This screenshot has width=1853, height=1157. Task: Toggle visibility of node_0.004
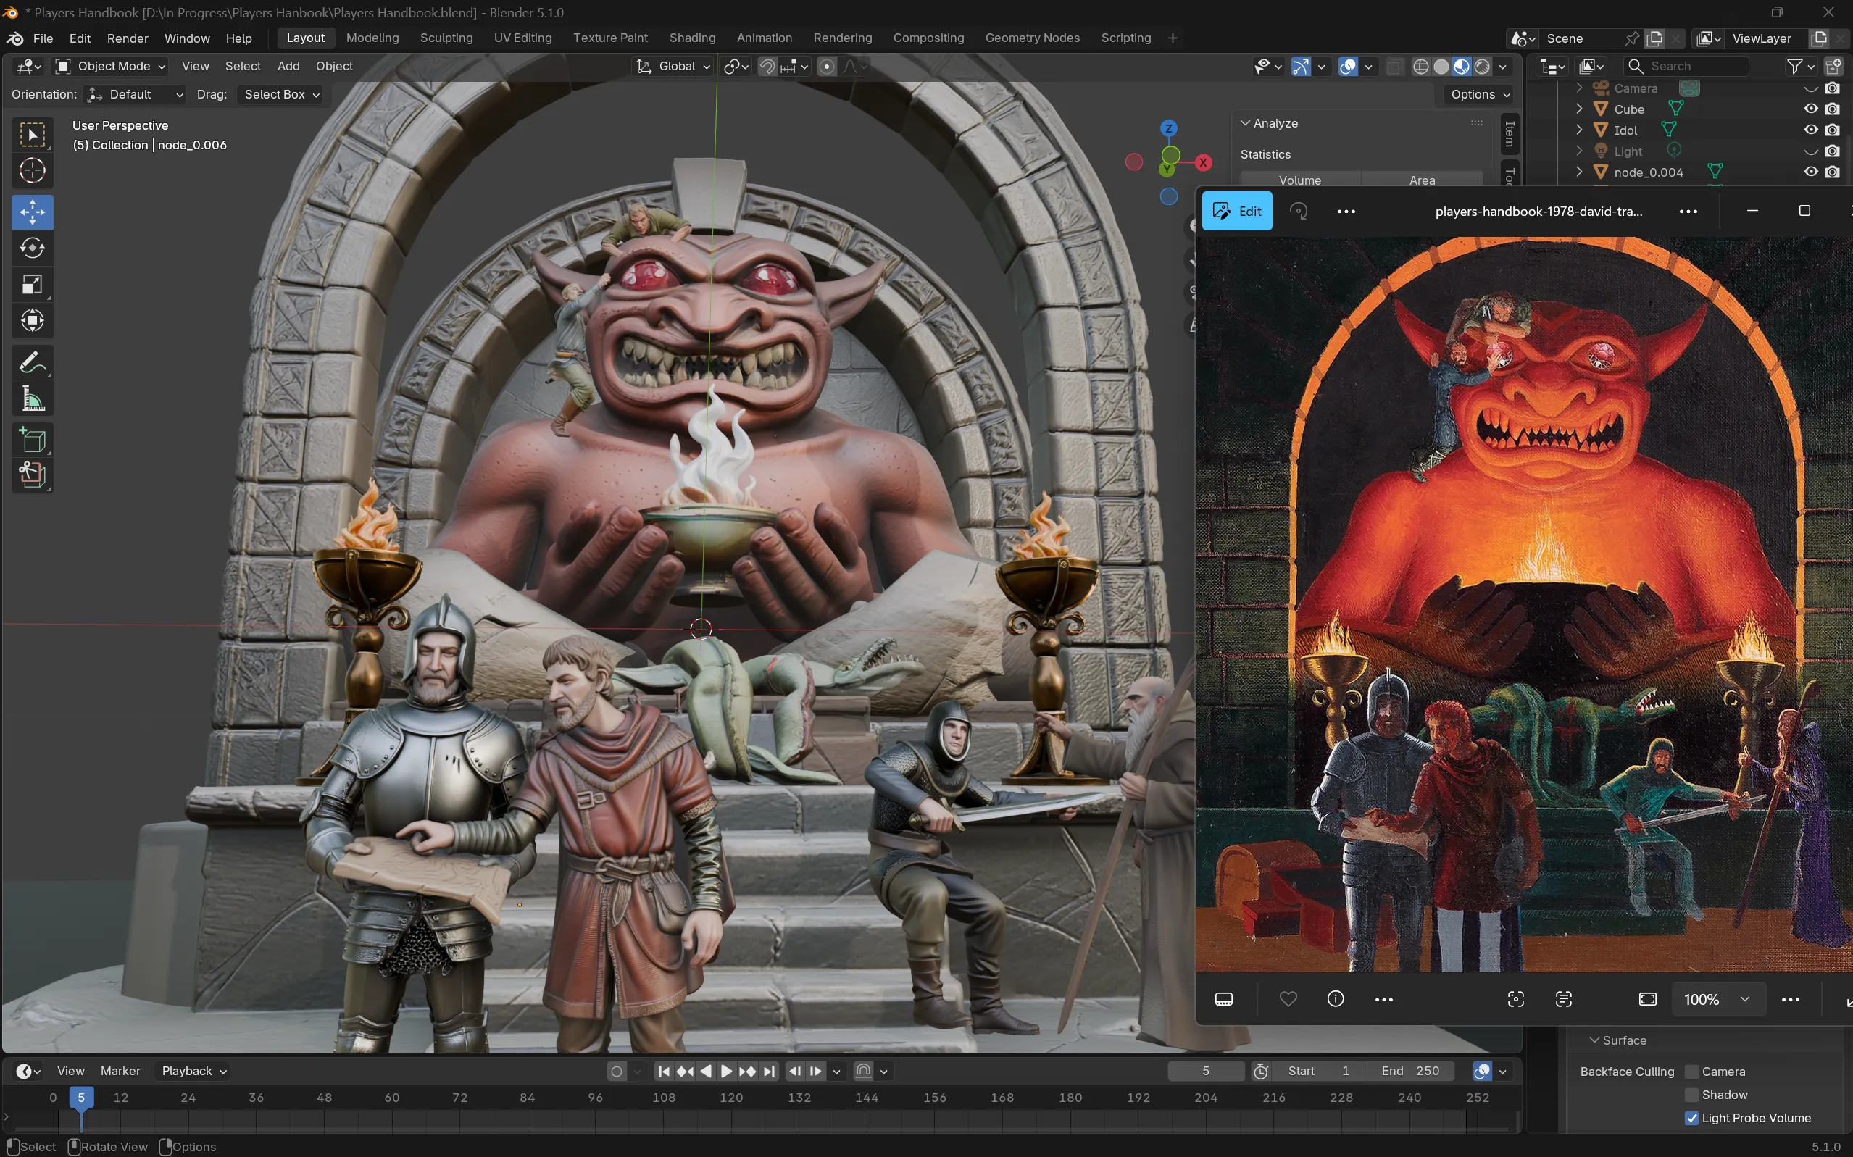pyautogui.click(x=1811, y=172)
